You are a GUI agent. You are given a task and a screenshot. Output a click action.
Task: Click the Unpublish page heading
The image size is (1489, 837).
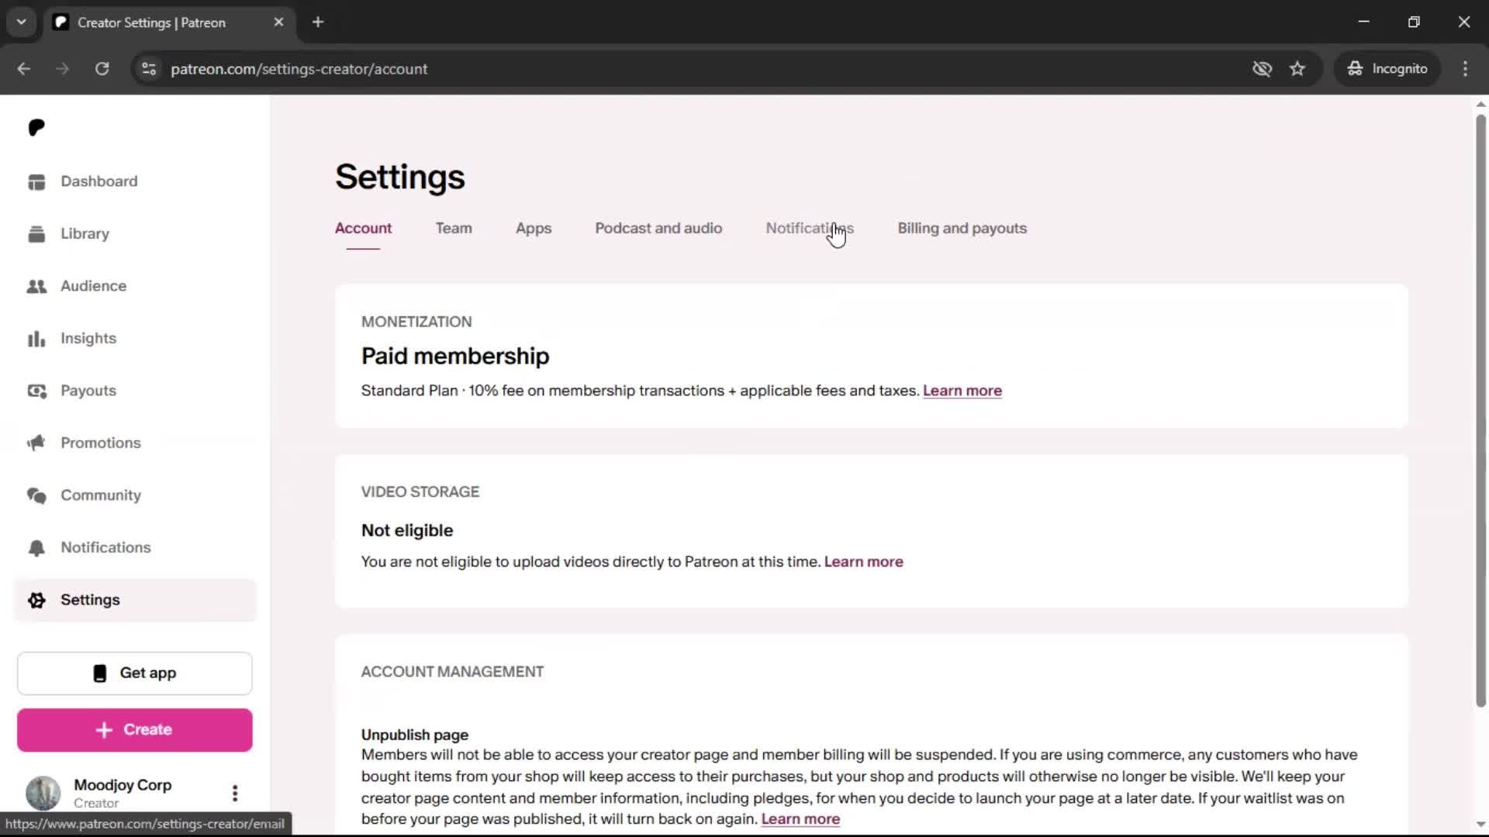pos(415,735)
